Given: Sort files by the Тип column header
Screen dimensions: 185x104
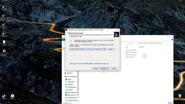Looking at the screenshot, I should (x=127, y=47).
